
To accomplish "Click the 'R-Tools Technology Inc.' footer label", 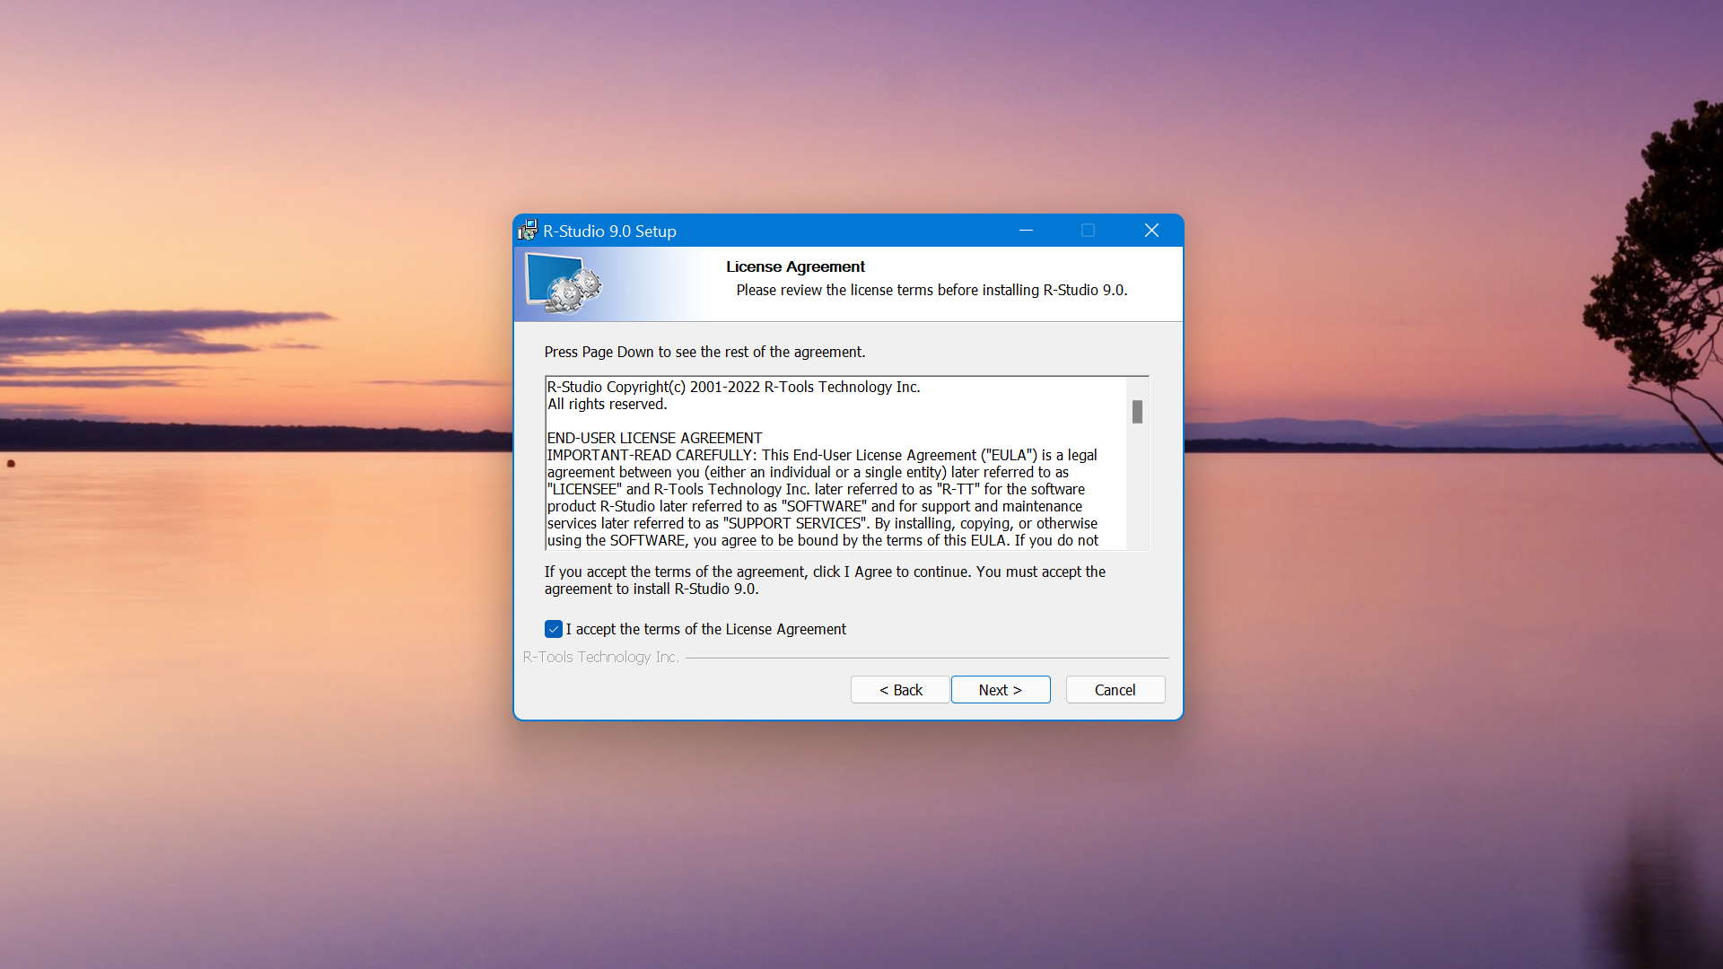I will tap(601, 657).
